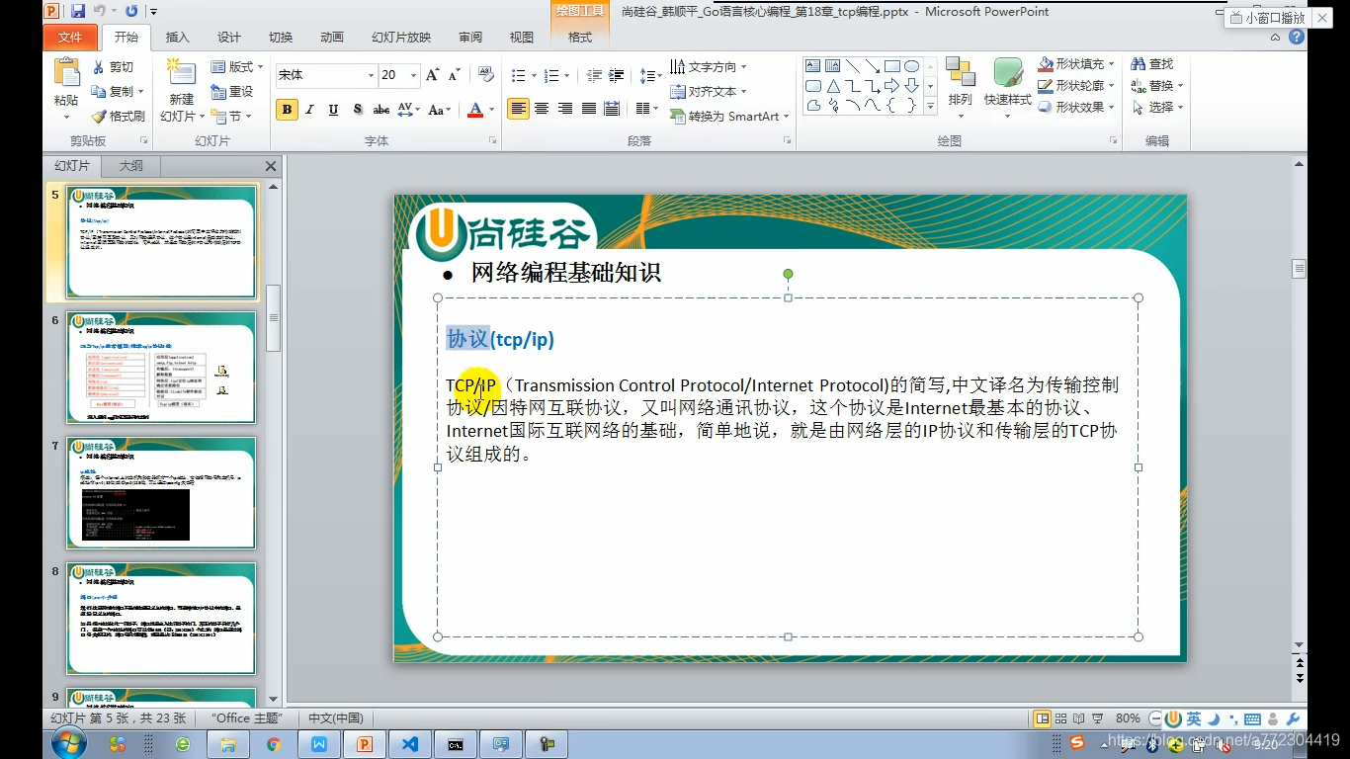Click Convert to SmartArt (转换为 SmartArt)
Screen dimensions: 1350x759
[730, 116]
